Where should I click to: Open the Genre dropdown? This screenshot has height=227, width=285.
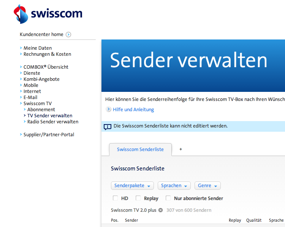207,186
